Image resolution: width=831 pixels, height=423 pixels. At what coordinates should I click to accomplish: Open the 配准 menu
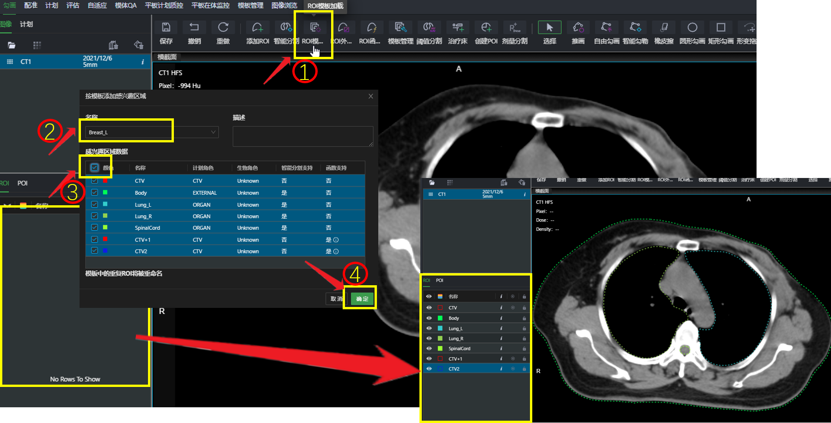(31, 5)
